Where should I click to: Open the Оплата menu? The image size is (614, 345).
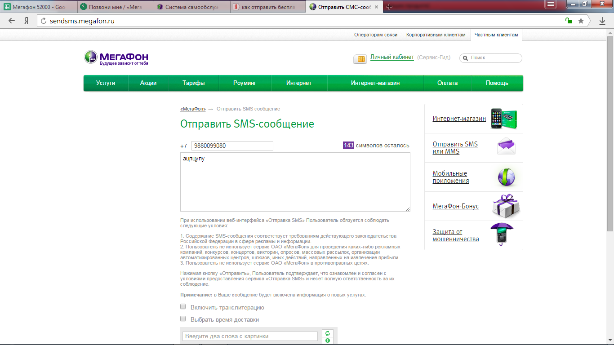pyautogui.click(x=448, y=83)
